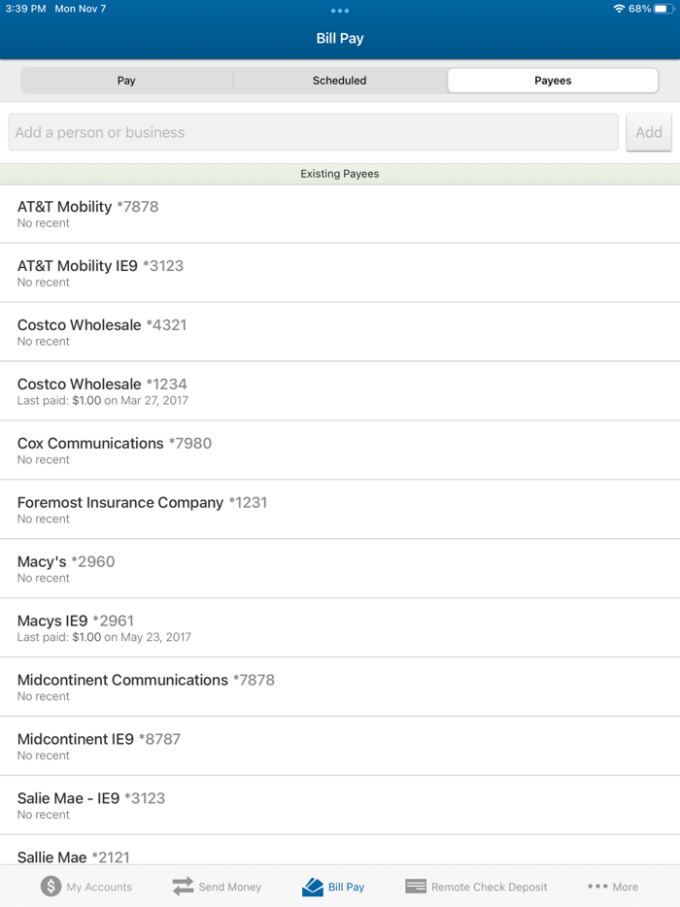The image size is (680, 907).
Task: Open payee AT&T Mobility IE9 *3123
Action: [x=340, y=273]
